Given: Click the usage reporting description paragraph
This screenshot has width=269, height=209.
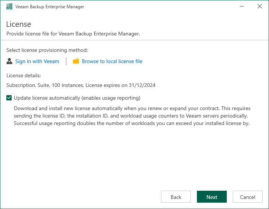Looking at the screenshot, I should pyautogui.click(x=132, y=116).
